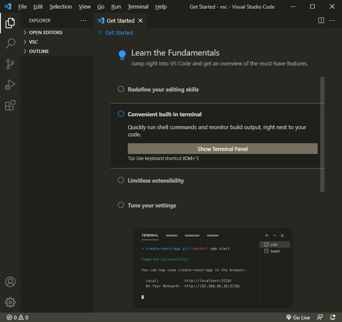Screen dimensions: 342x322
Task: Close the Get Started tab
Action: [x=141, y=21]
